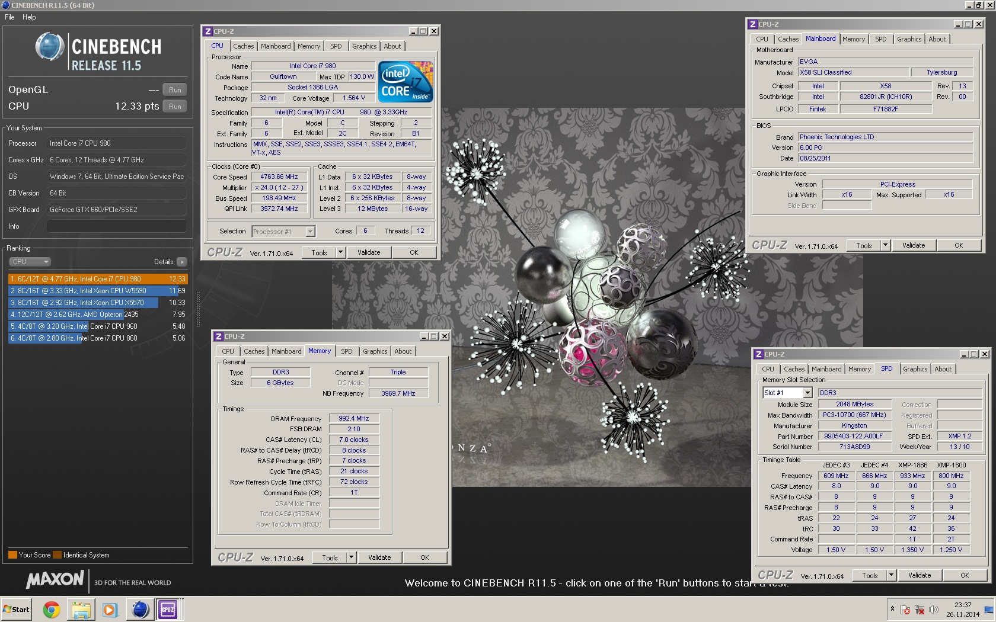Select the Intel Core i7 CPU 980 ranking row
This screenshot has width=996, height=622.
(x=98, y=279)
